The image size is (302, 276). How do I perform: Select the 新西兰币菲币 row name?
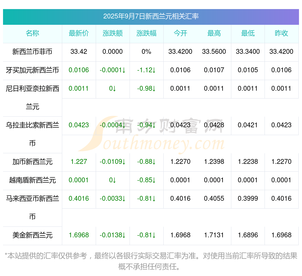click(x=32, y=52)
